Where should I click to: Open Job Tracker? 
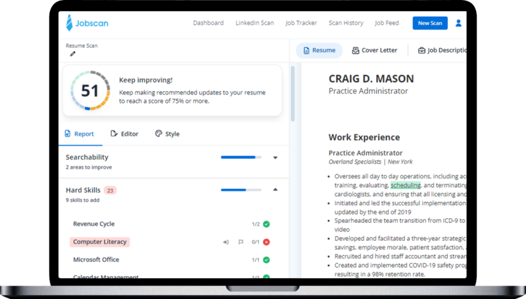tap(301, 23)
